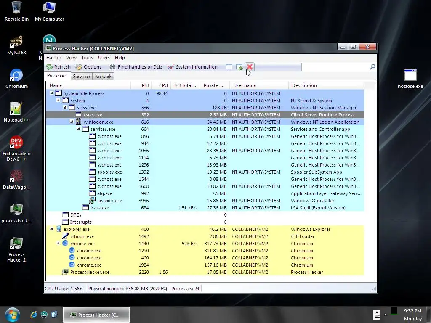Select the lsass.exe process row

pos(205,208)
